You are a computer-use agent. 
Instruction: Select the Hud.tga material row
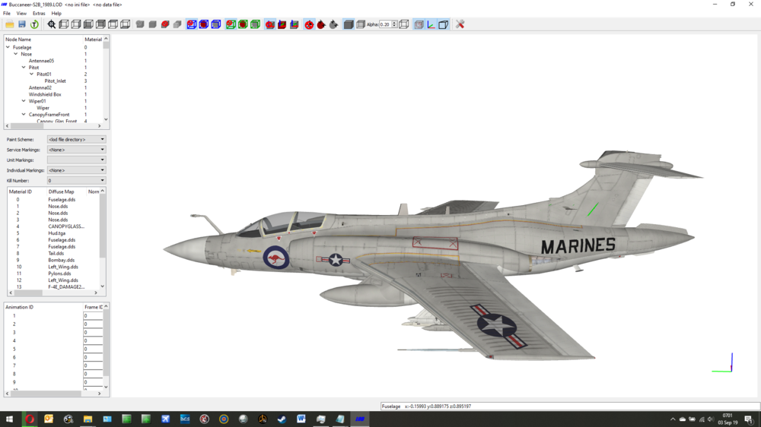(56, 233)
